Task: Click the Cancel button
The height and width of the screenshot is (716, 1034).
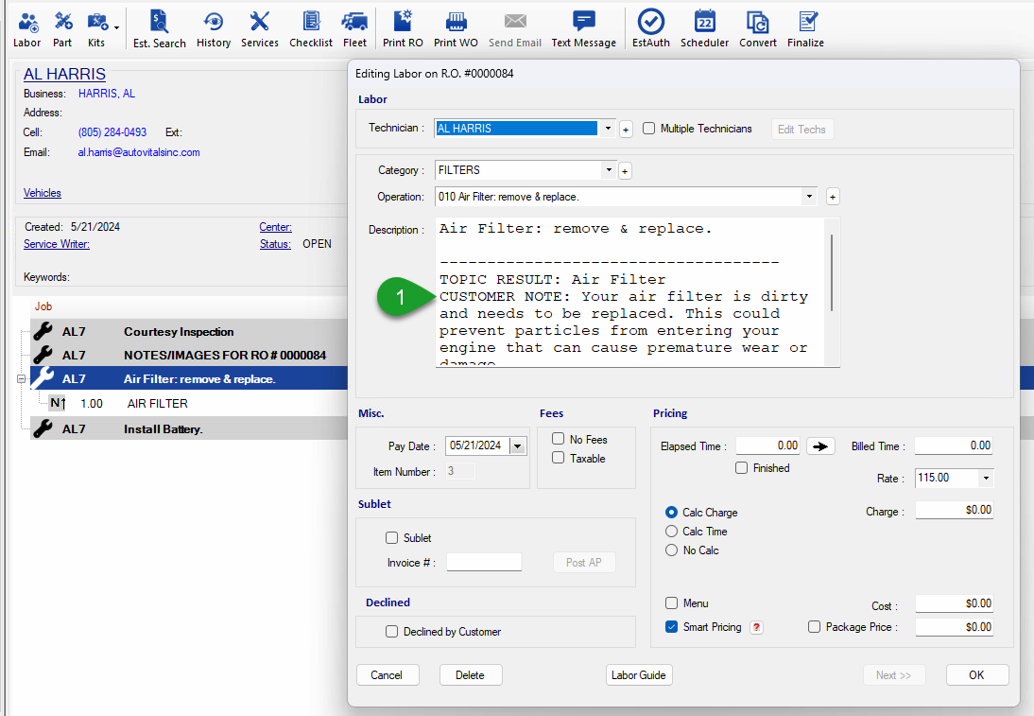Action: (x=387, y=675)
